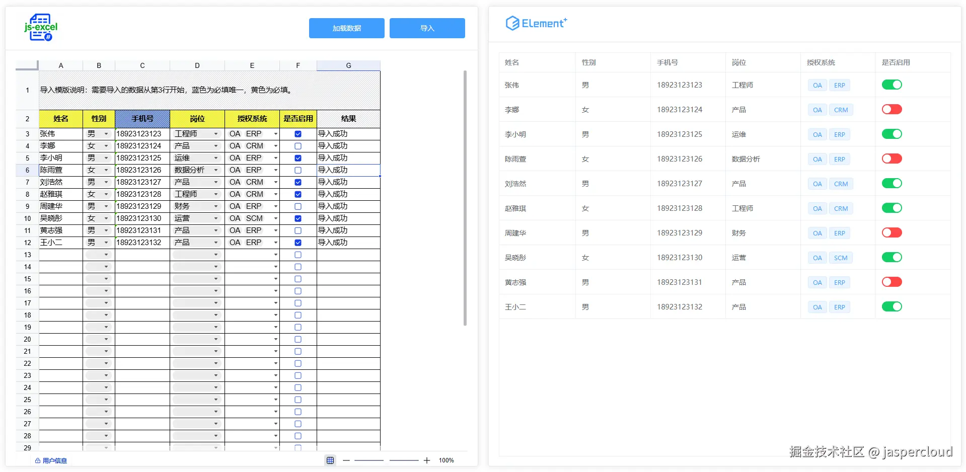Click the select-all corner of the spreadsheet
The height and width of the screenshot is (472, 966).
point(27,65)
